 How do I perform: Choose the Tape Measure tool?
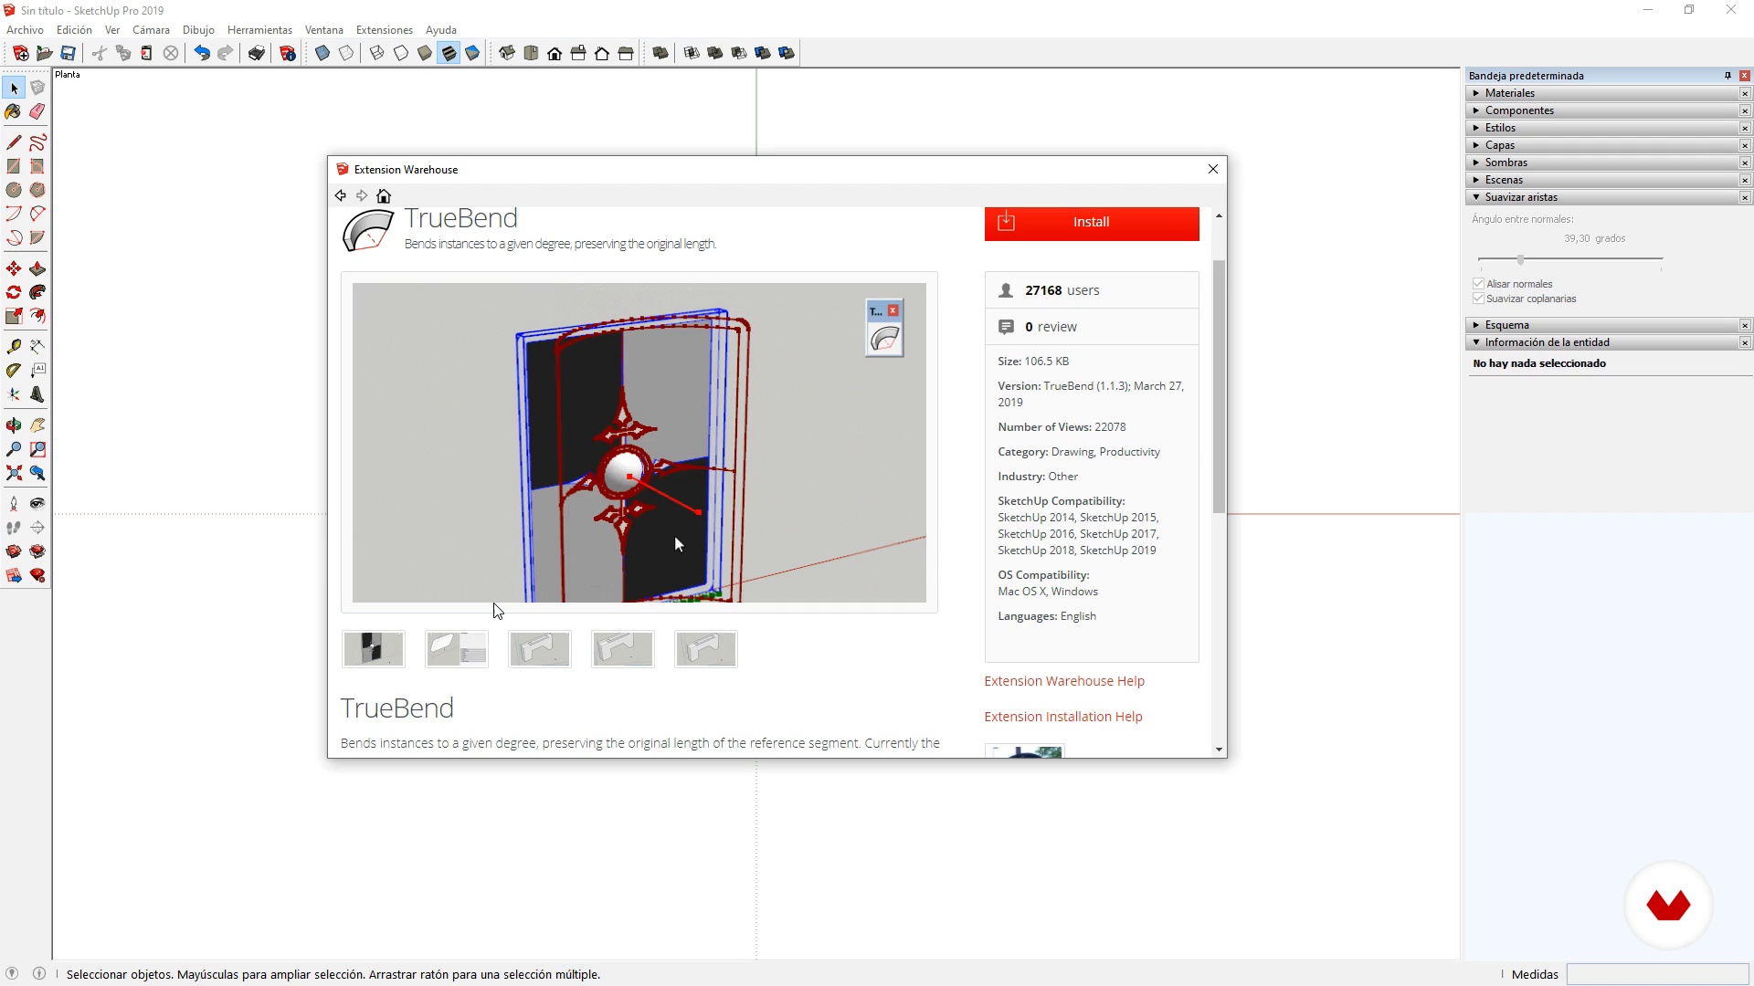coord(14,347)
